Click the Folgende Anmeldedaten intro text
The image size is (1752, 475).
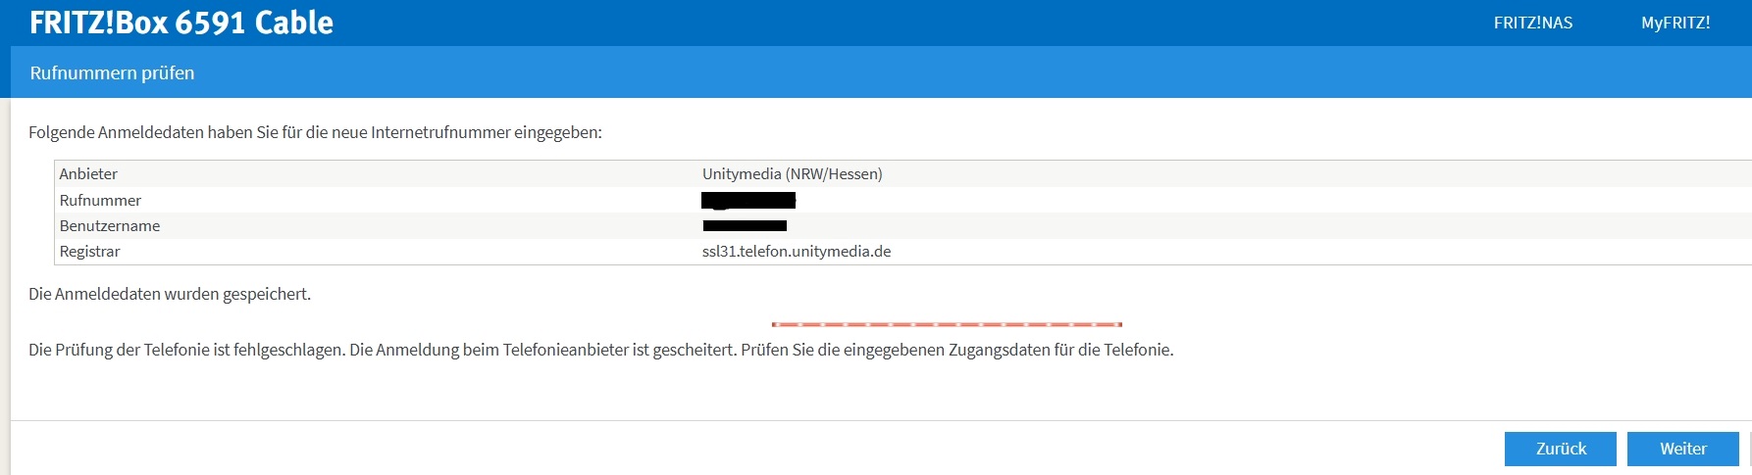(315, 132)
